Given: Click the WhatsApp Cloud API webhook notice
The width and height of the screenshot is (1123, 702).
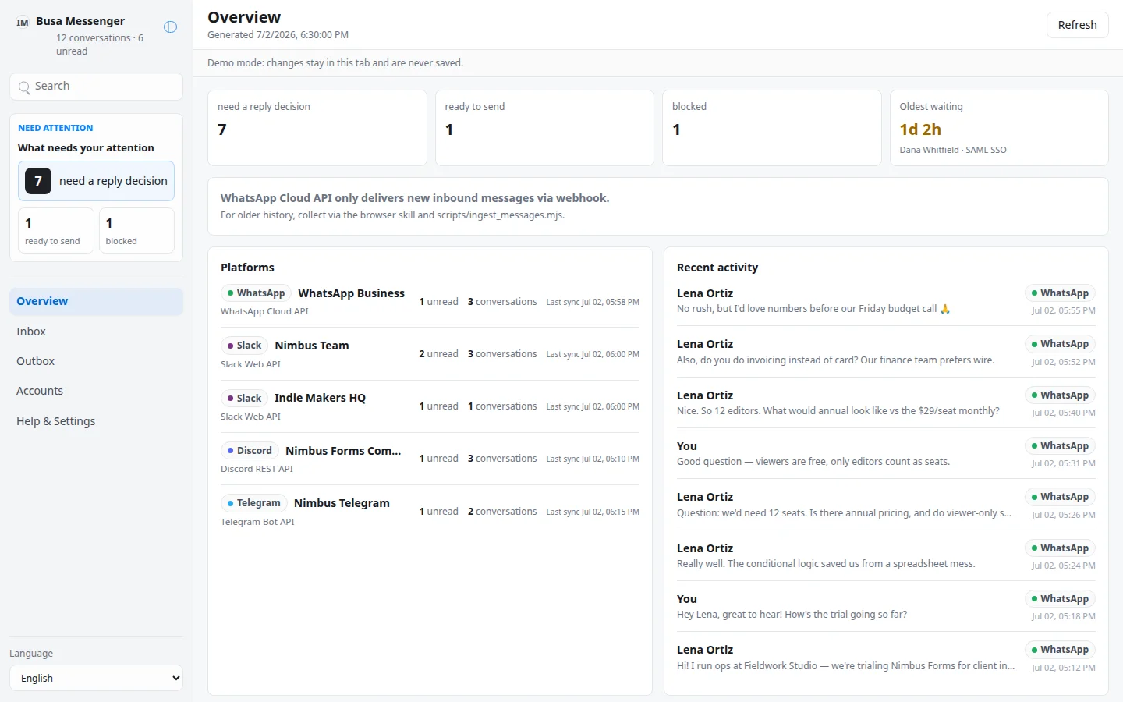Looking at the screenshot, I should 657,206.
